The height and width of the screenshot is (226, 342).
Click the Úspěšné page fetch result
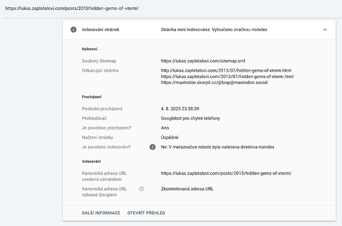pyautogui.click(x=170, y=137)
